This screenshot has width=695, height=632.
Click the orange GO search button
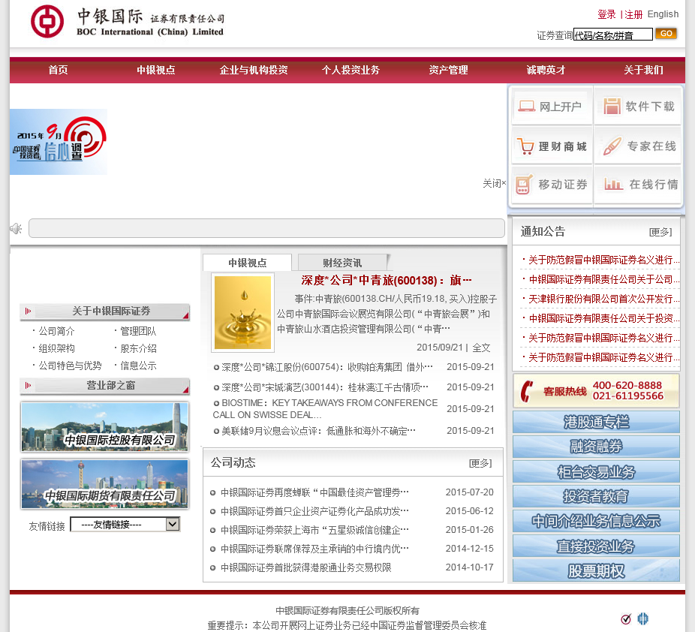[666, 34]
